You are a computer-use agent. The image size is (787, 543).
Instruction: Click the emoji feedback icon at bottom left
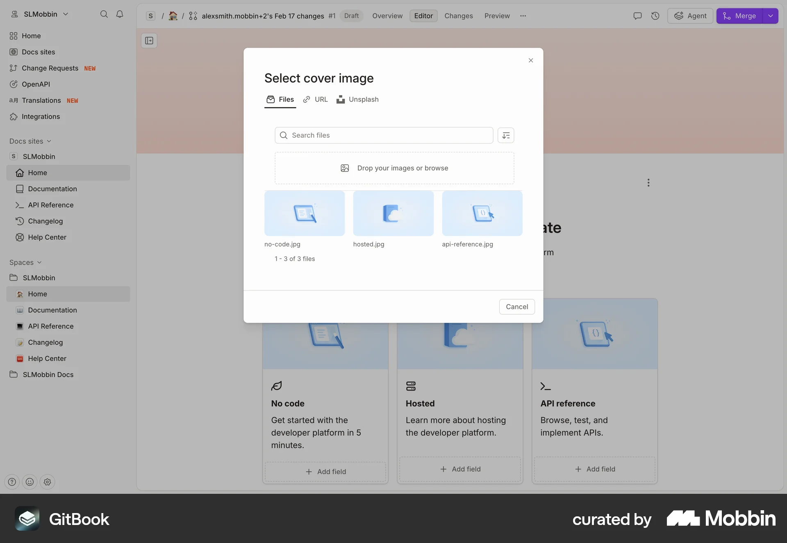click(30, 482)
